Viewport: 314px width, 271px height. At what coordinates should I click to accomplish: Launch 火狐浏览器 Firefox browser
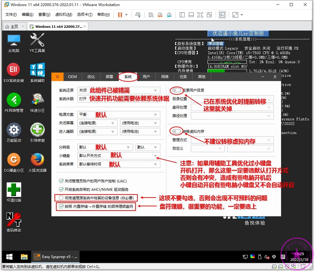click(38, 163)
